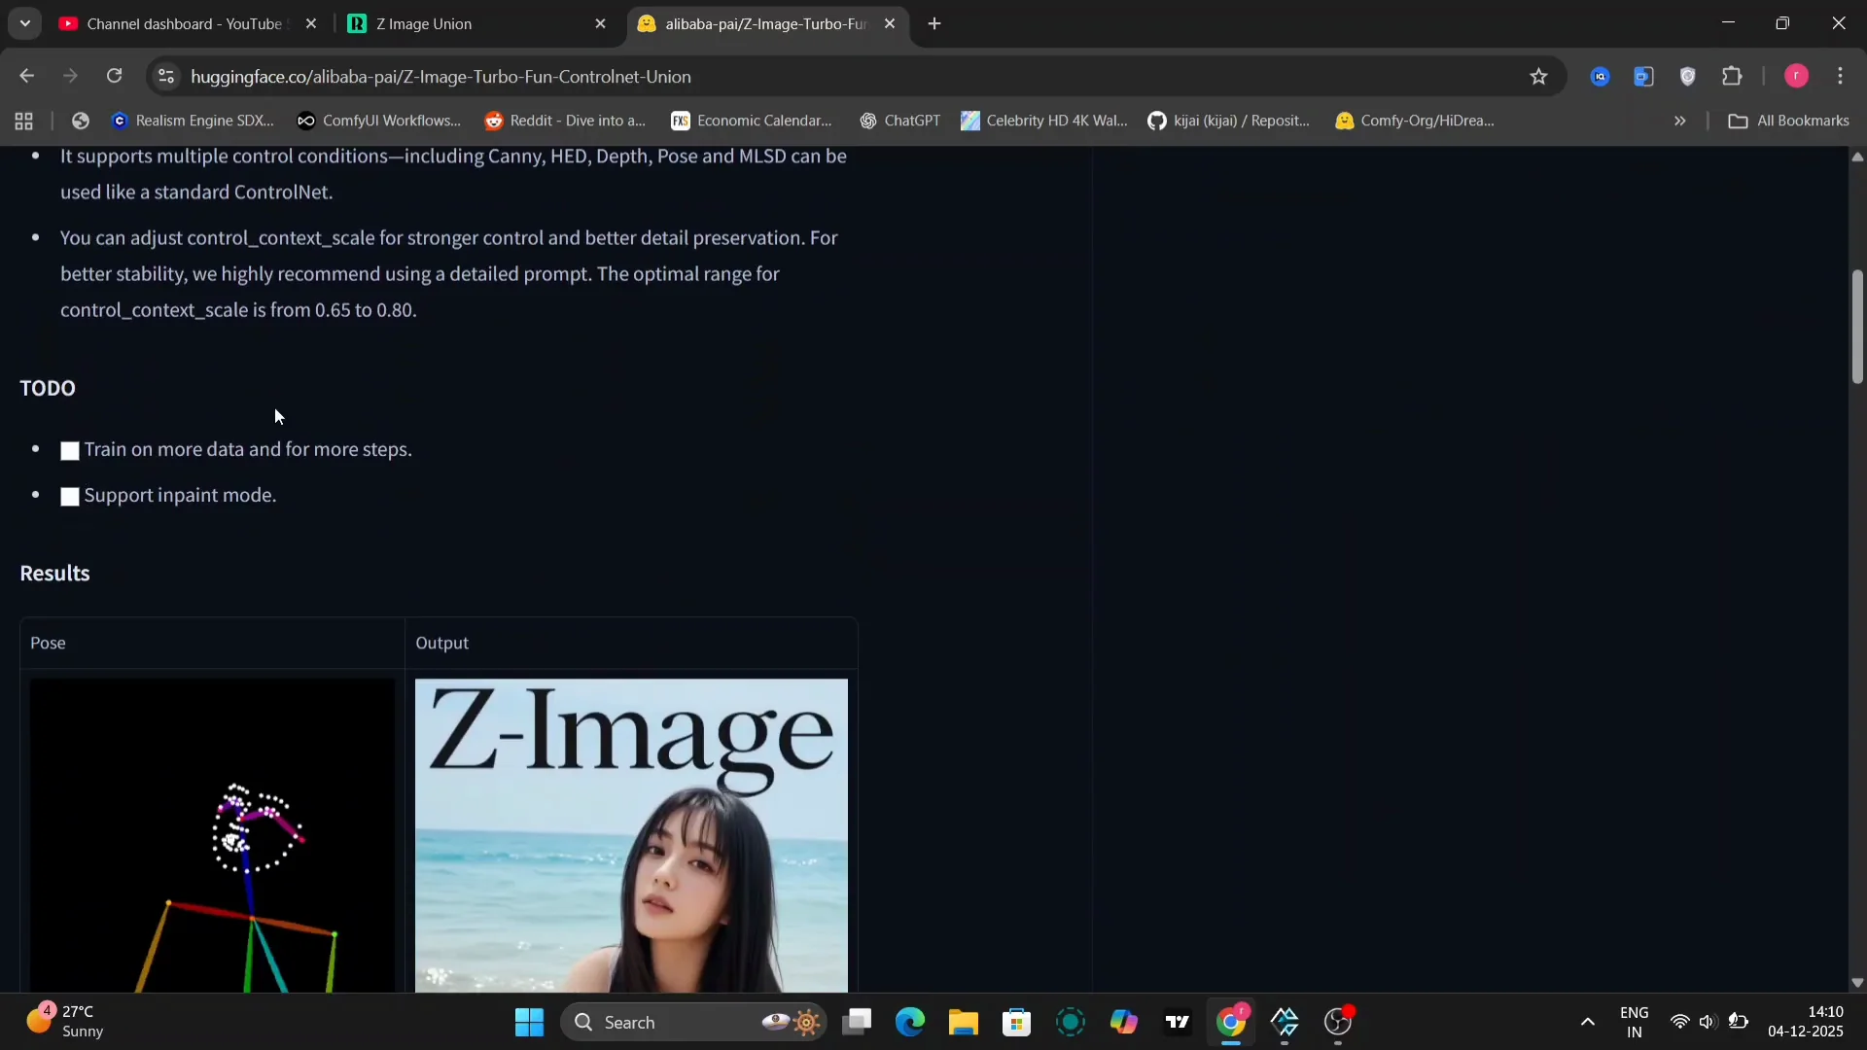Open the IQ extension beside the address bar
Screen dimensions: 1867x1050
pyautogui.click(x=1601, y=76)
